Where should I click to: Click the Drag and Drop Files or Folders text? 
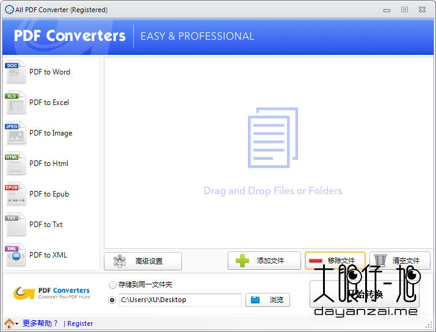[x=273, y=191]
